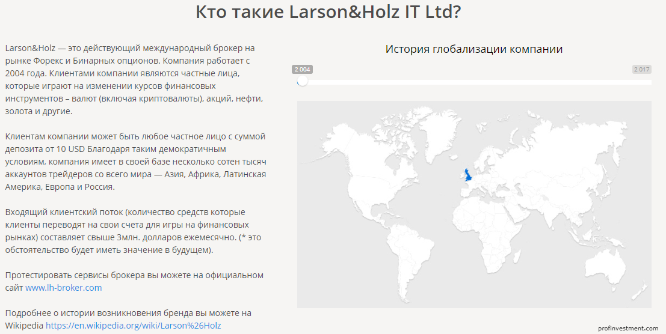This screenshot has height=334, width=666.
Task: Click the paragraph starting 'Клиентам компании может быть'
Action: 135,162
